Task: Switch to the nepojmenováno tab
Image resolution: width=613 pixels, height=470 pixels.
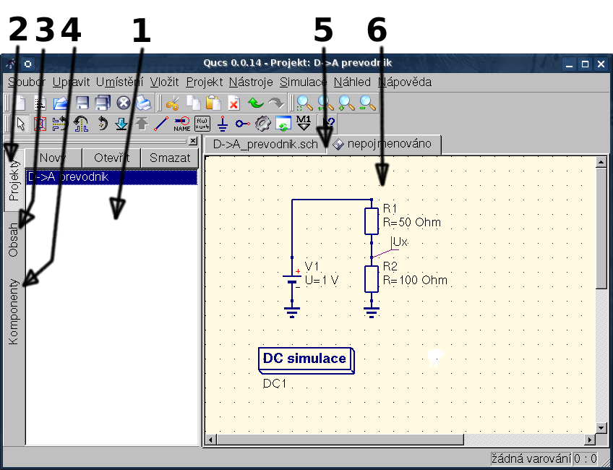Action: tap(383, 144)
